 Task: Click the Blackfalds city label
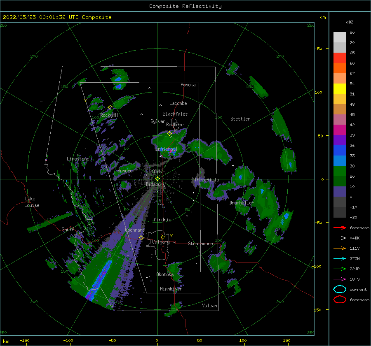[x=175, y=114]
